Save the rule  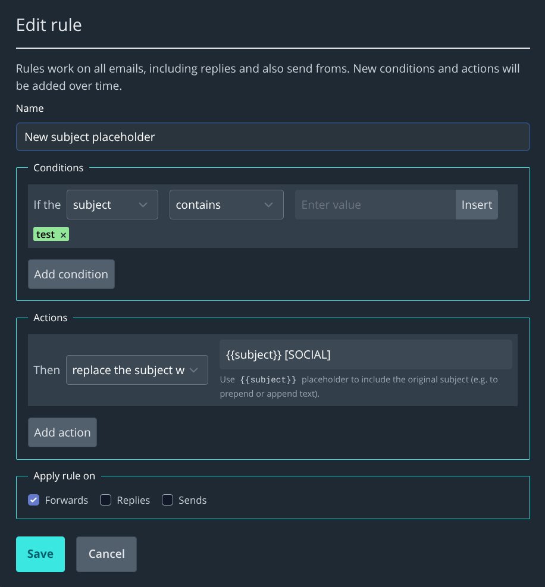click(40, 554)
